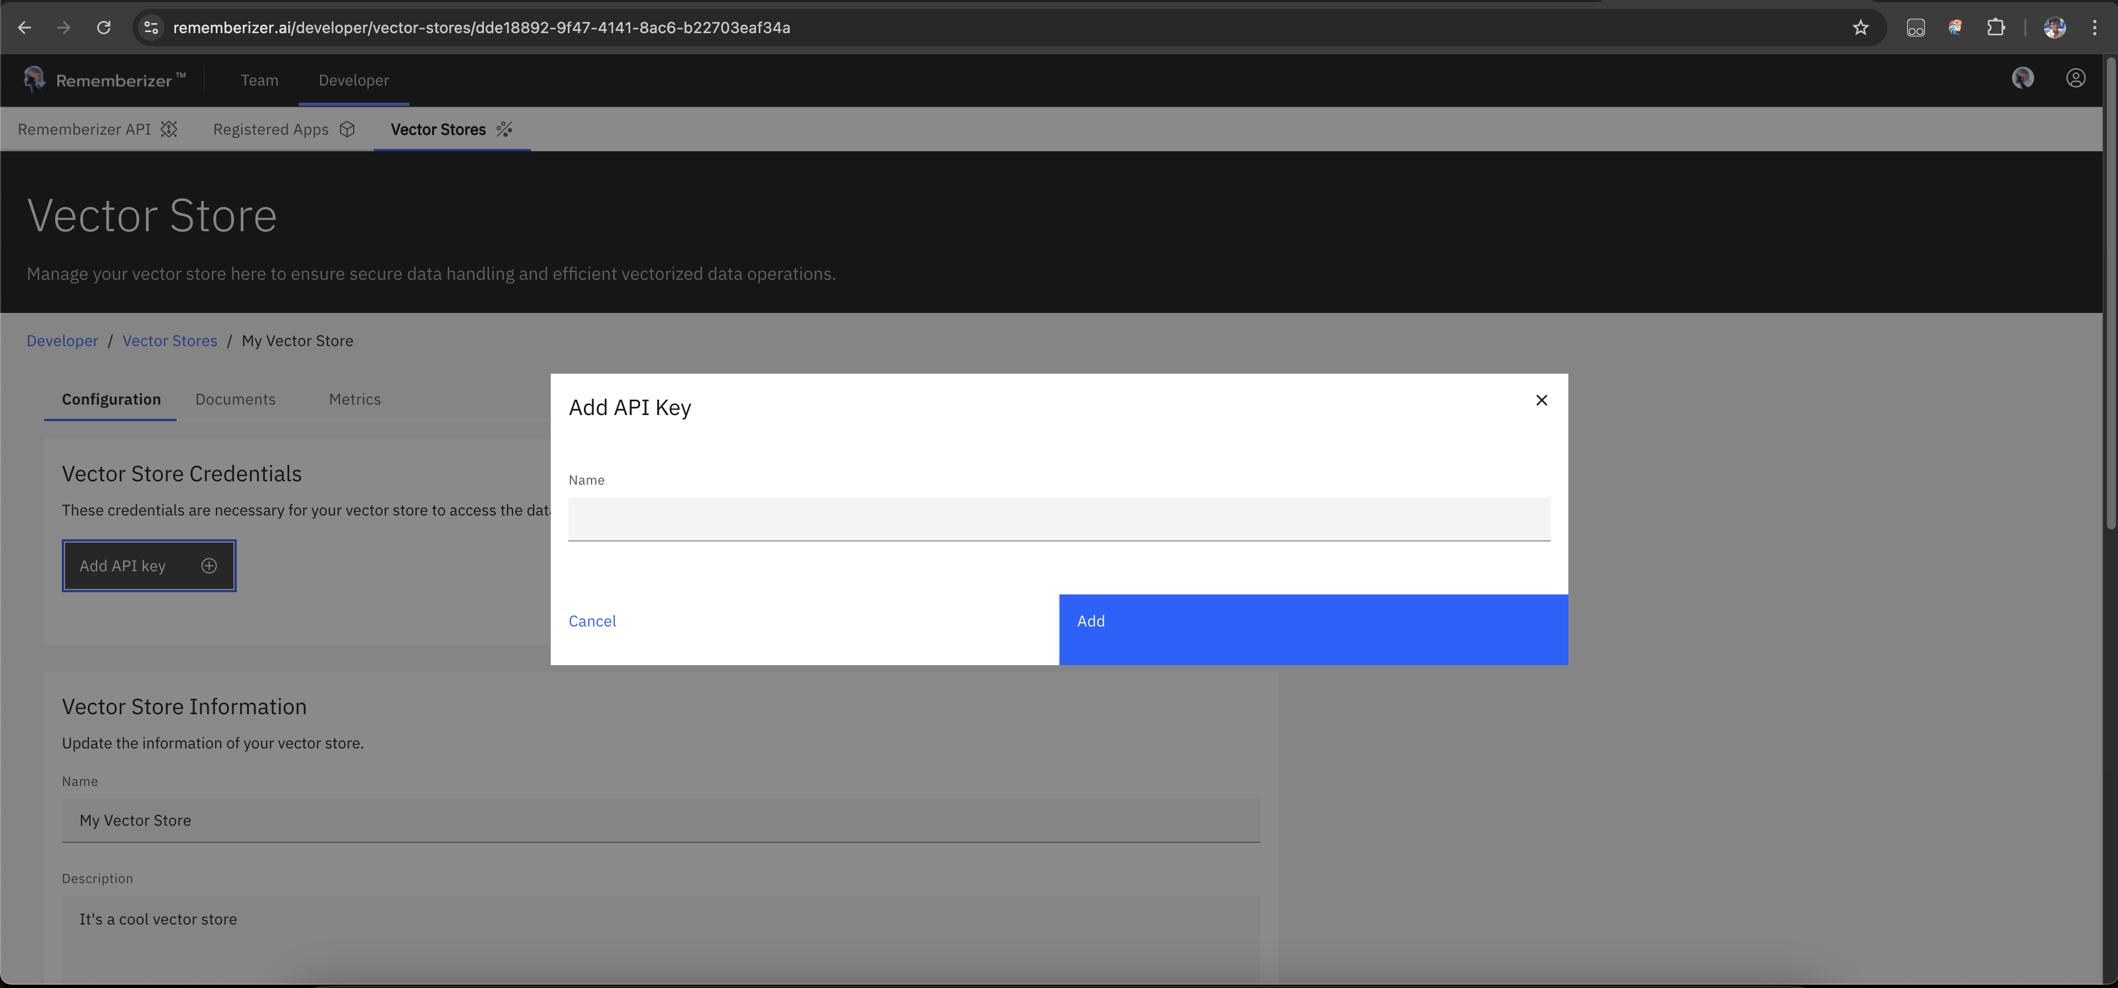Click the browser back arrow

coord(25,28)
